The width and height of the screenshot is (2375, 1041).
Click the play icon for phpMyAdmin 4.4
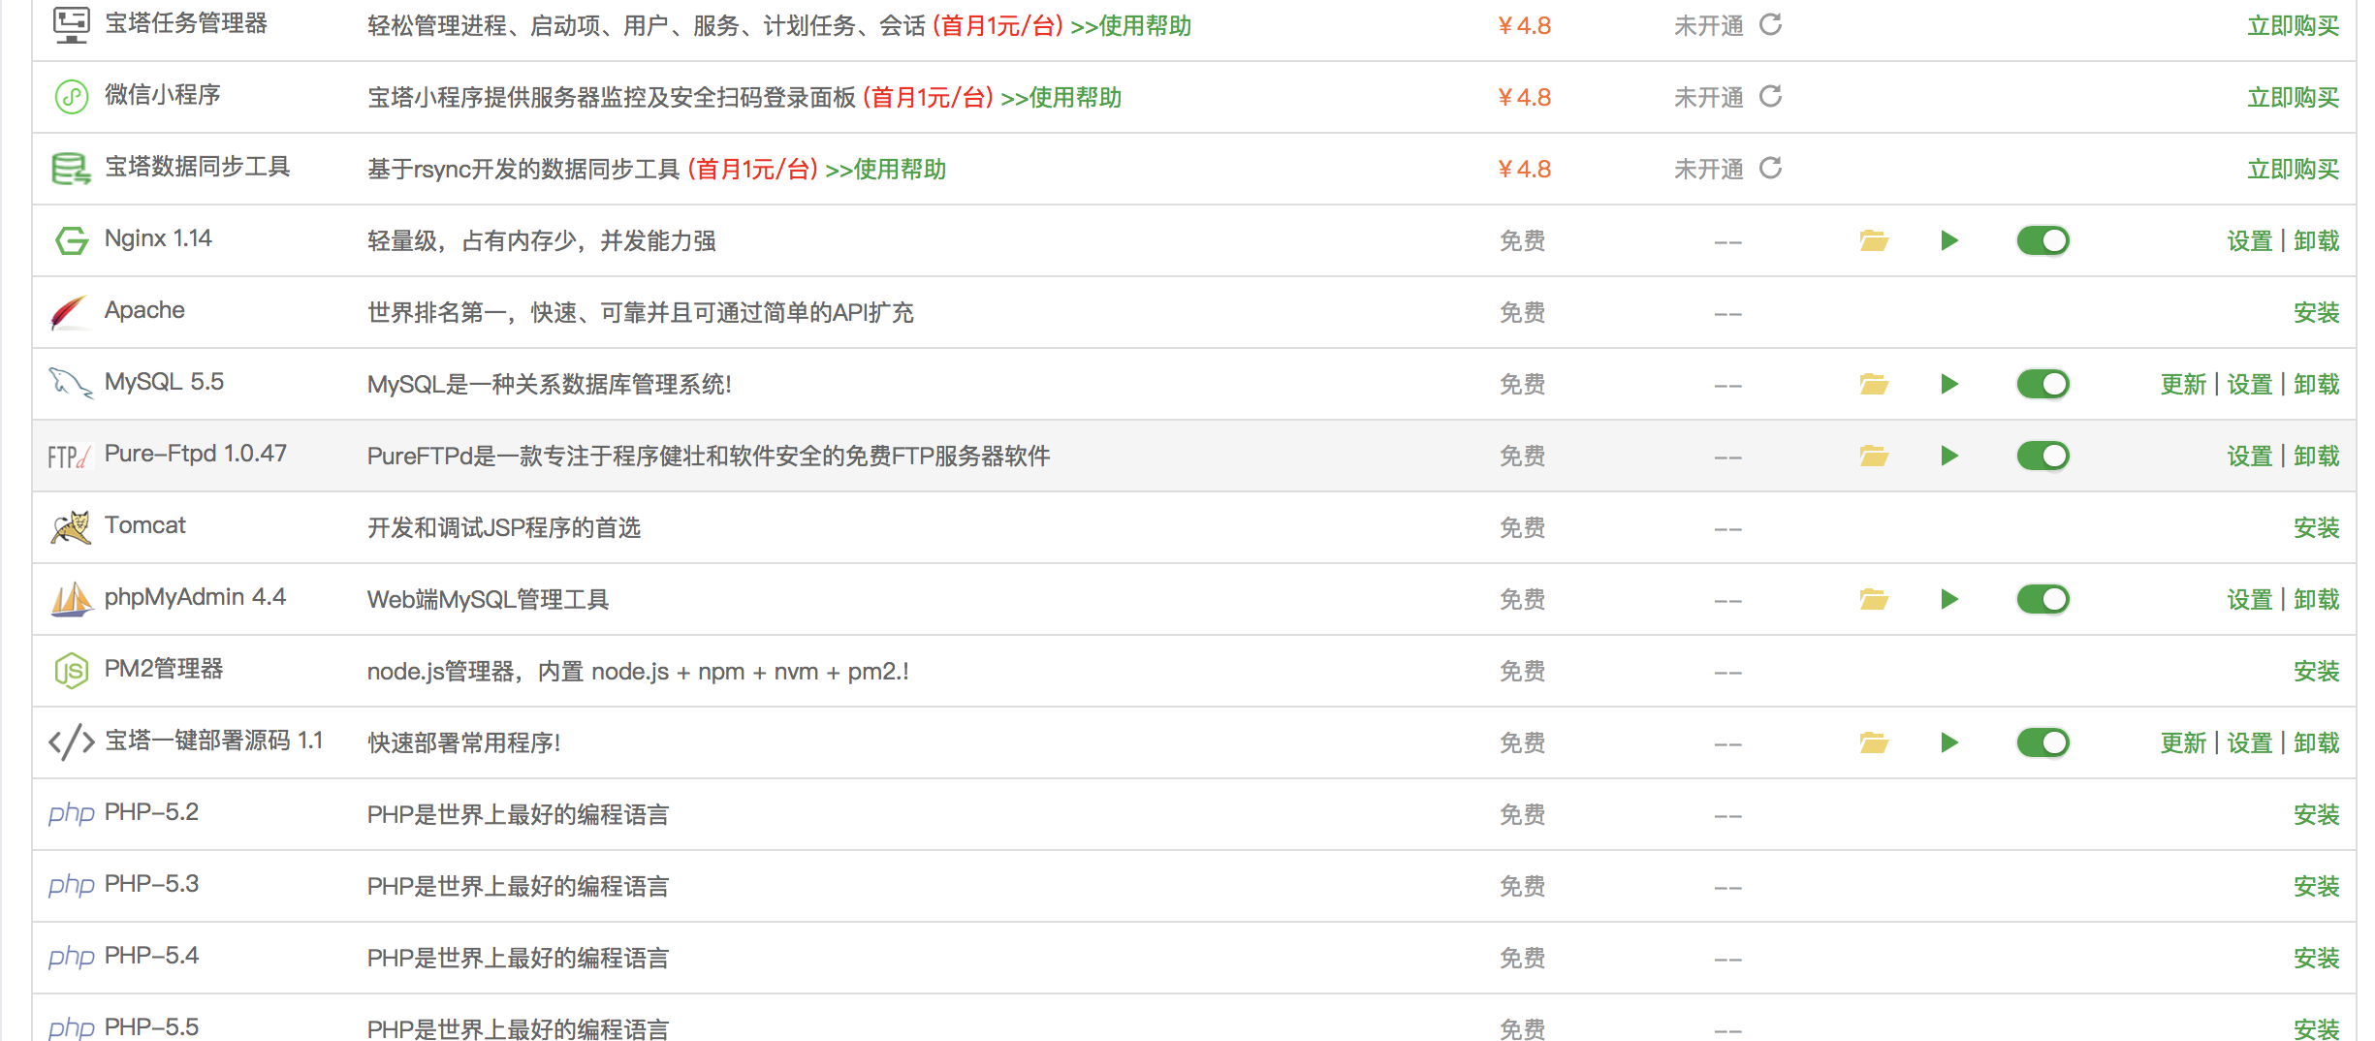[x=1949, y=599]
